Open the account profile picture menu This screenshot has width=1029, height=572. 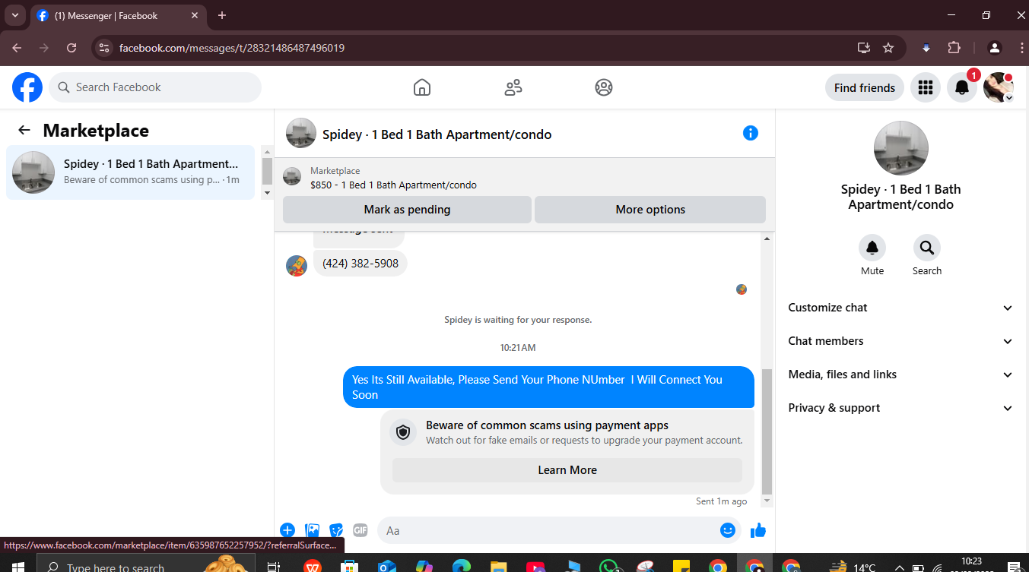(x=999, y=87)
